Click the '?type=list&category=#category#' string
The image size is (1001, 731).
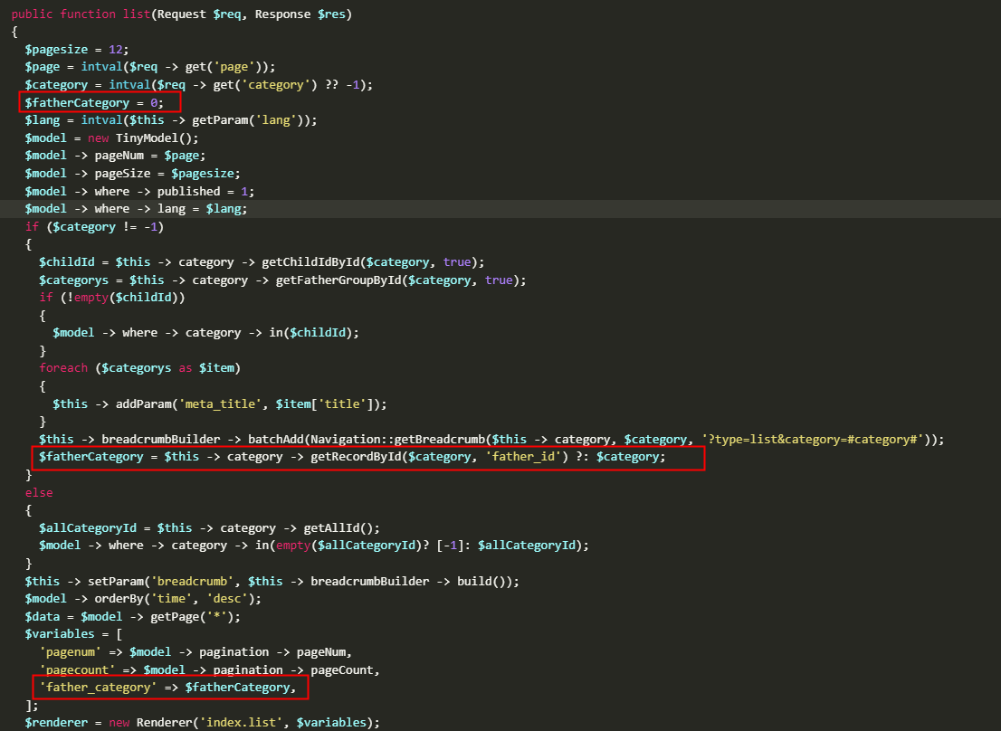click(815, 440)
